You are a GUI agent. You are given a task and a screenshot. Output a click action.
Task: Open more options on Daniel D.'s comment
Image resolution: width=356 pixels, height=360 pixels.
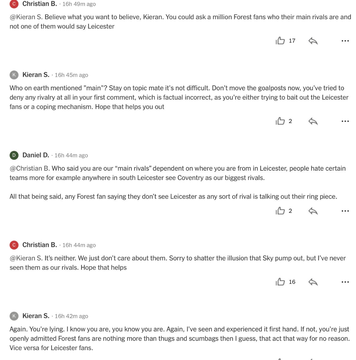[x=345, y=211]
